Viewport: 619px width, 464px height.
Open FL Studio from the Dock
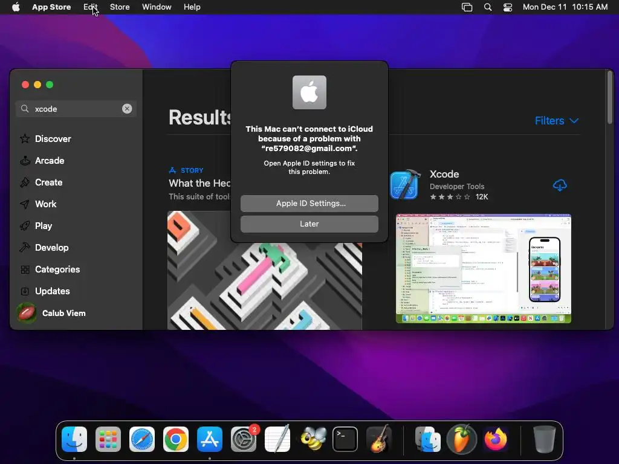pyautogui.click(x=461, y=439)
